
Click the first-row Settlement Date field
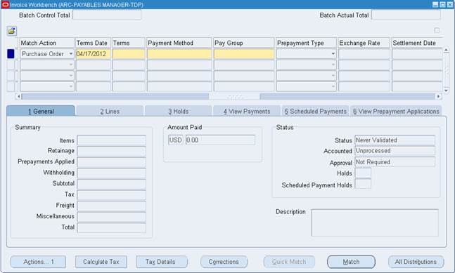tap(417, 54)
